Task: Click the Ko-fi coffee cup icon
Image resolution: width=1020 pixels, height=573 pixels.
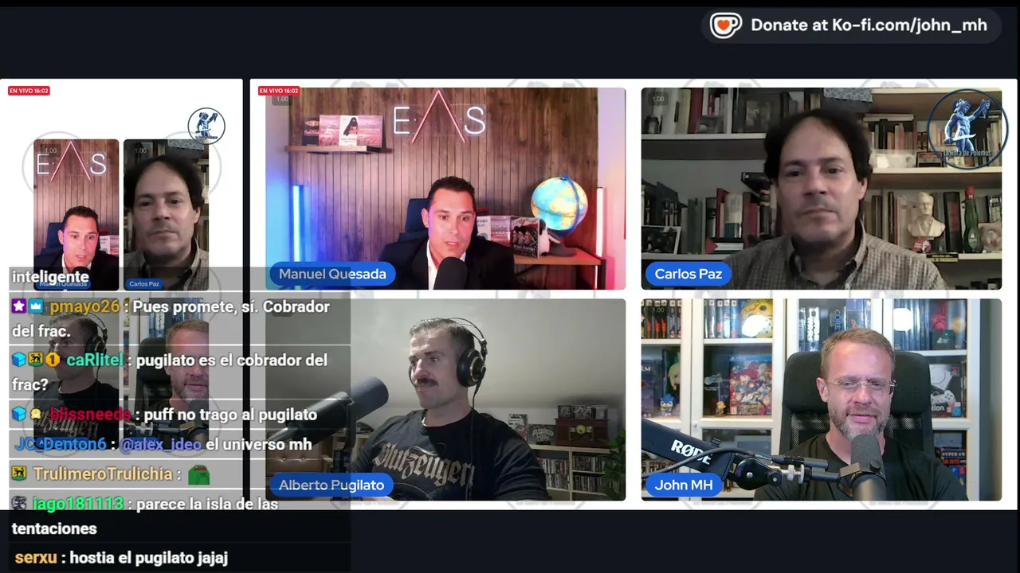Action: [x=725, y=25]
